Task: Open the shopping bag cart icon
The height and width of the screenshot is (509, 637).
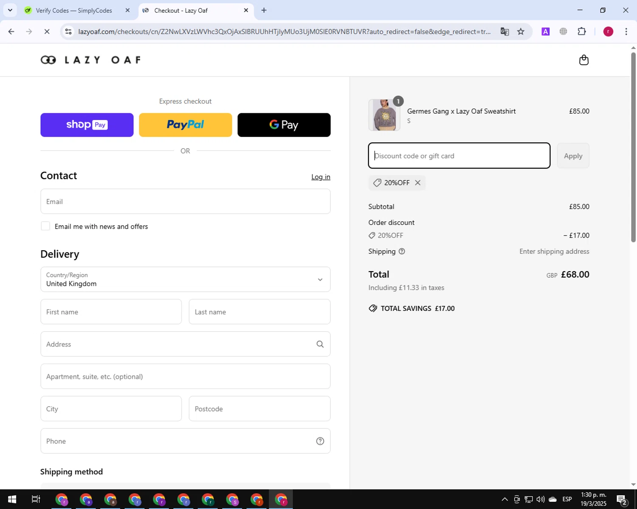Action: 584,60
